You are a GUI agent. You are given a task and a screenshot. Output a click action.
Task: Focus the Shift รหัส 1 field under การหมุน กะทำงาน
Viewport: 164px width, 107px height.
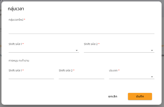(31, 76)
